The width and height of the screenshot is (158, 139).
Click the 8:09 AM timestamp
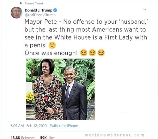17,126
